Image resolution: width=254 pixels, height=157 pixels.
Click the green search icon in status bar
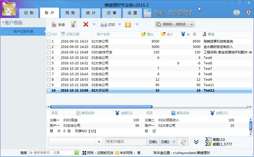pyautogui.click(x=76, y=153)
